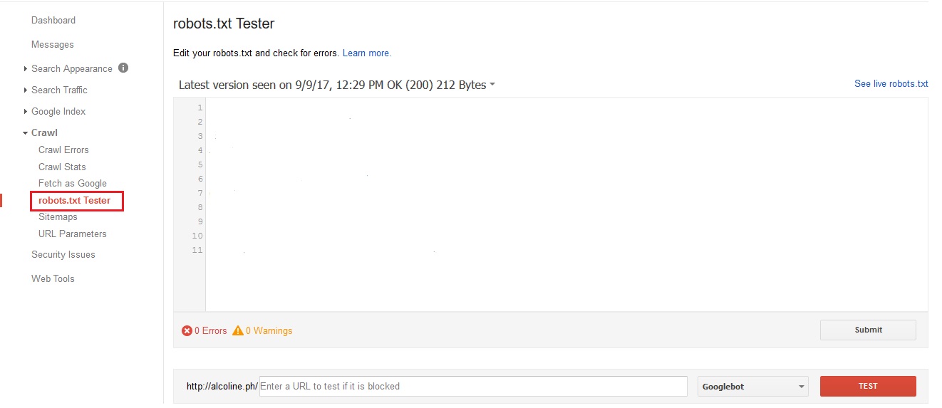Open Crawl Errors page

[63, 150]
